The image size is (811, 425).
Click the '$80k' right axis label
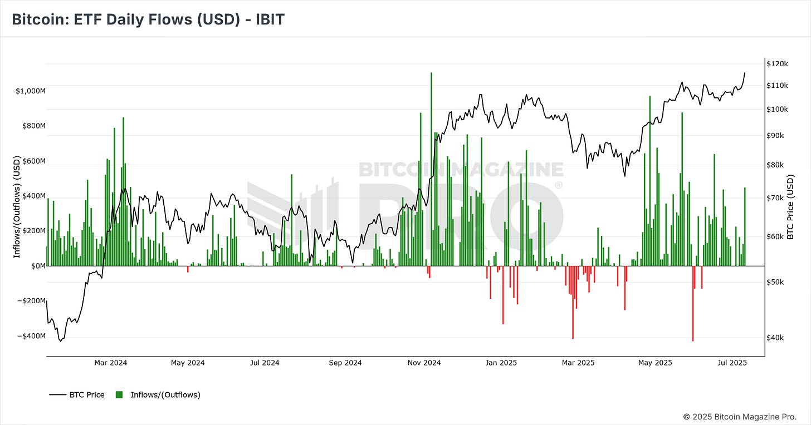click(775, 165)
